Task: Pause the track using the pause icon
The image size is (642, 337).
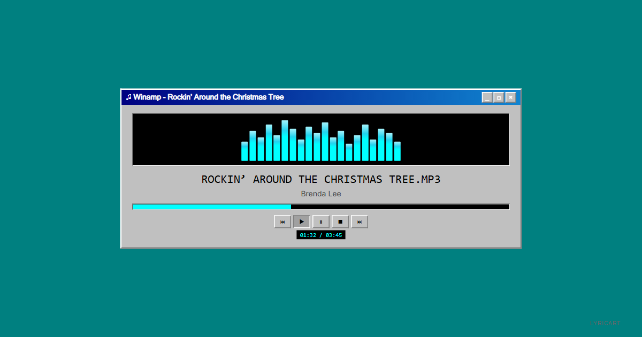Action: coord(320,221)
